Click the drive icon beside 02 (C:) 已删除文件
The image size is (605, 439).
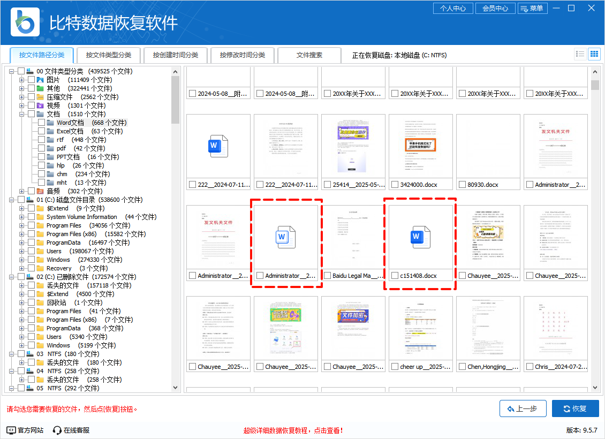[30, 277]
